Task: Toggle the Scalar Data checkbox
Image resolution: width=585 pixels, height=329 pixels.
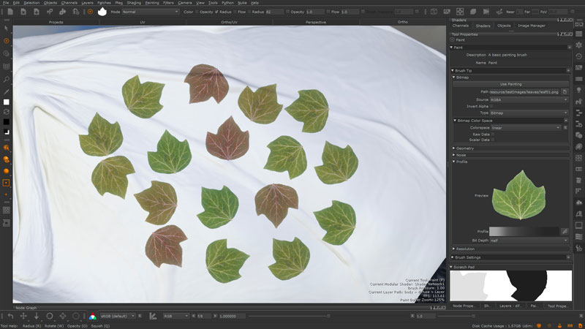Action: coord(492,140)
